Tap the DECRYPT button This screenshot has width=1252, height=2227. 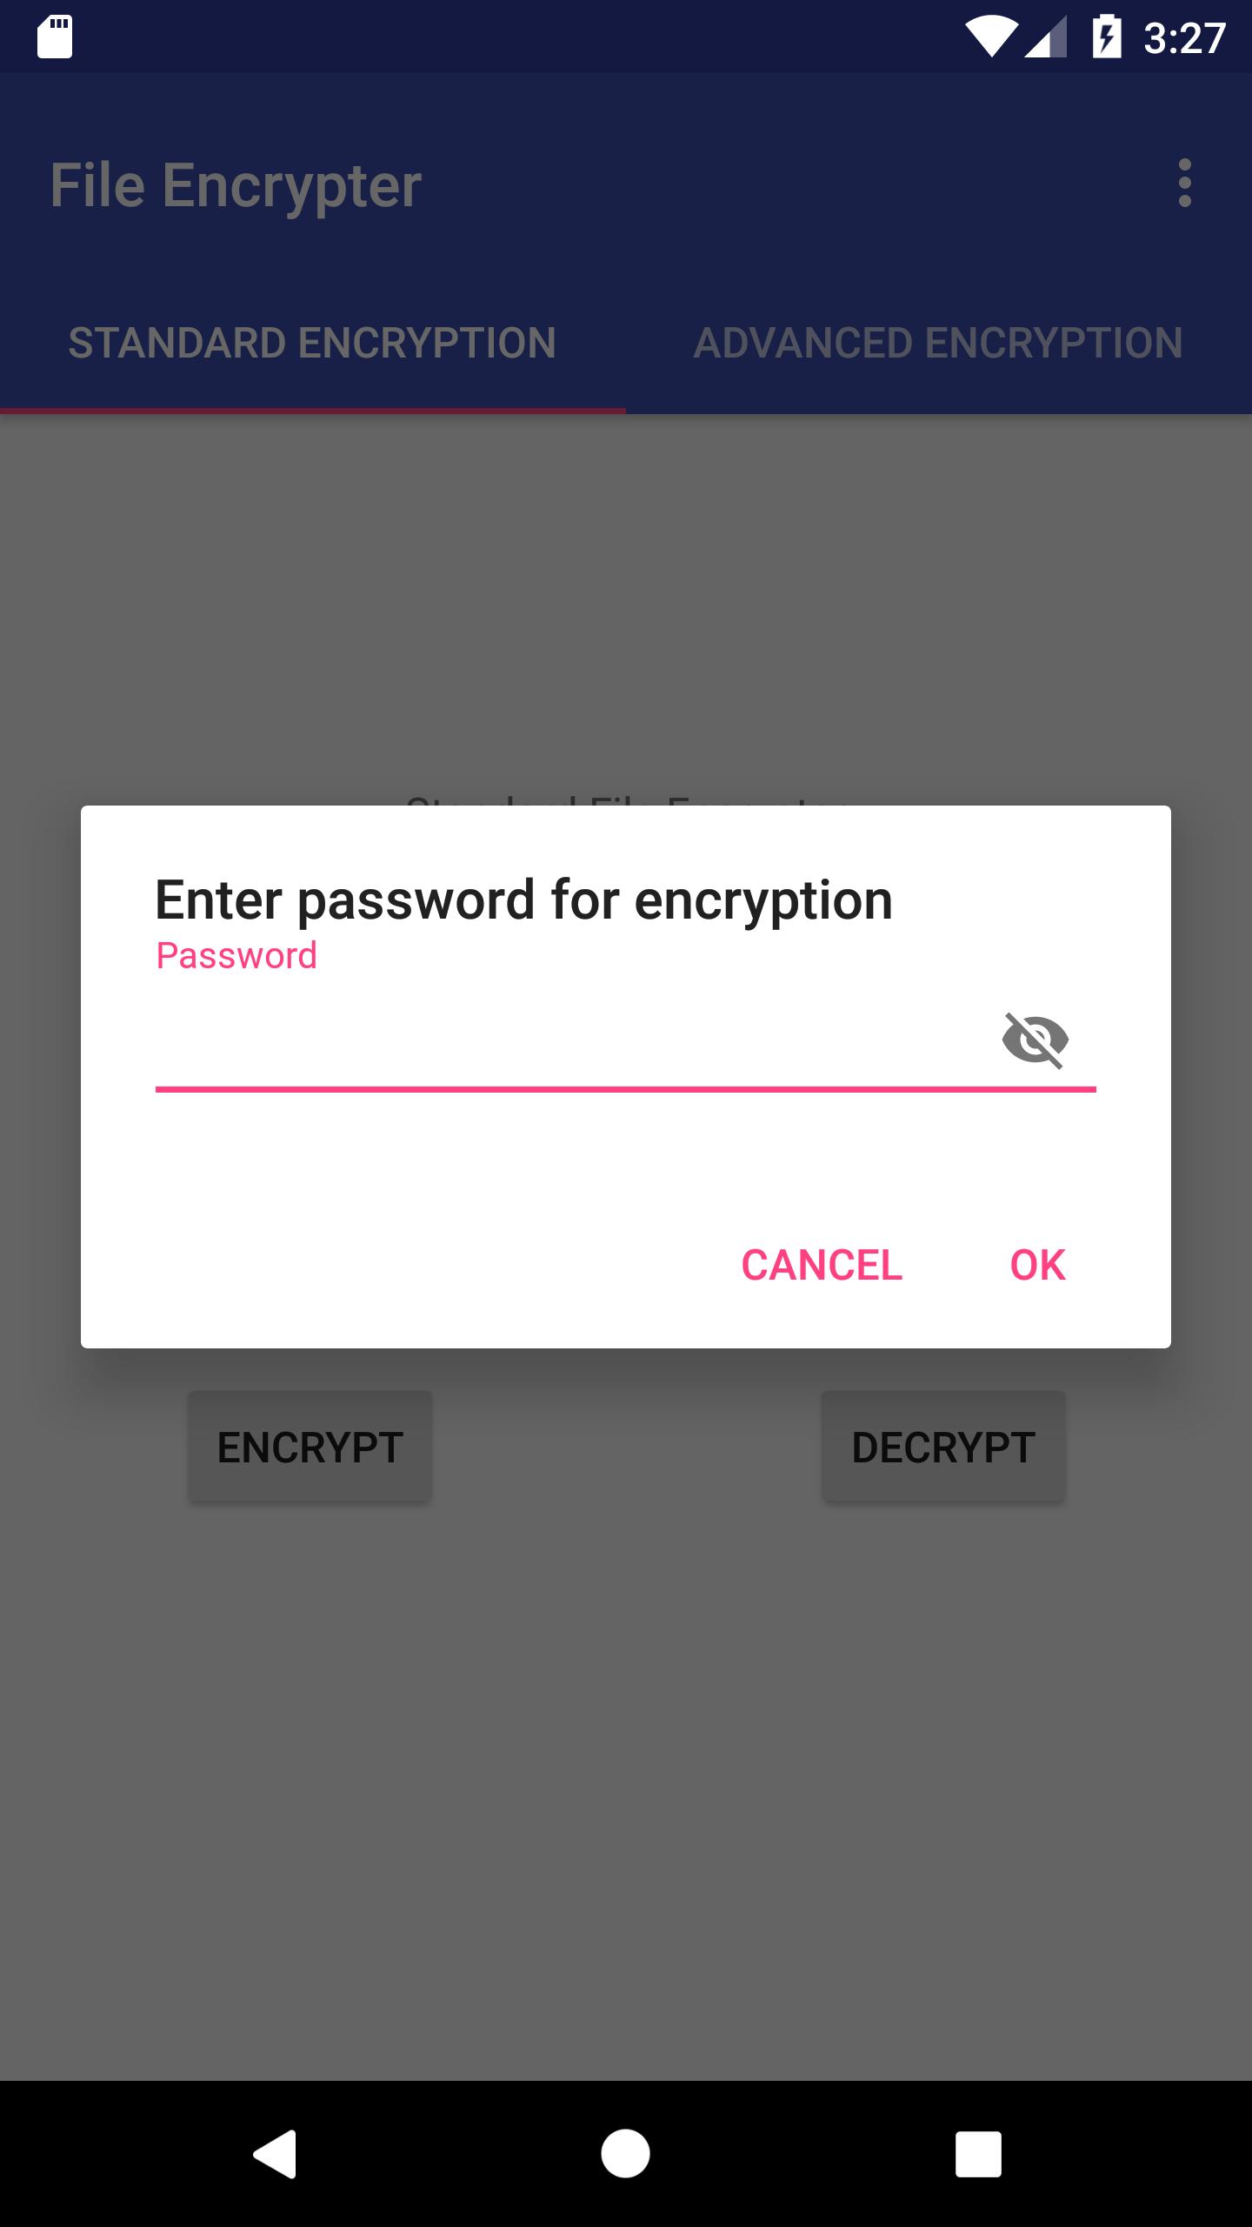coord(943,1448)
